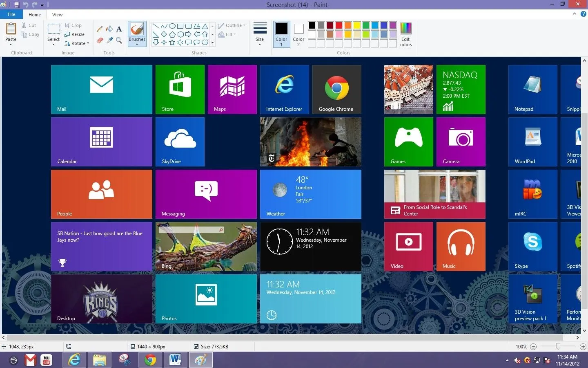Choose the Rounded rectangle shape
This screenshot has height=368, width=588.
coord(188,26)
